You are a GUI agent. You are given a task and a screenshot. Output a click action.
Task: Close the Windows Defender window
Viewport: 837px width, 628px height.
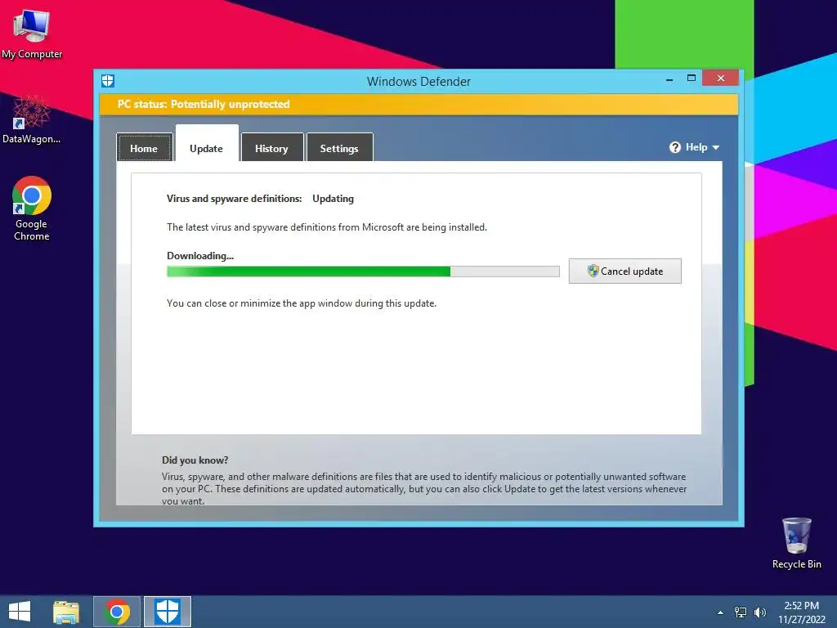tap(721, 78)
